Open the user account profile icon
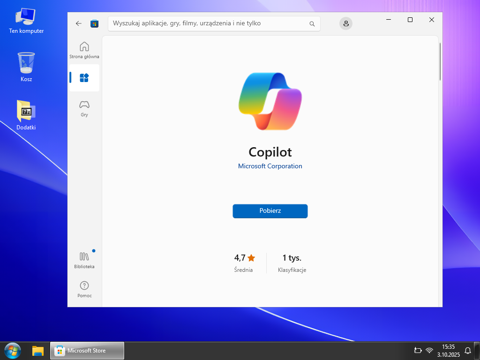This screenshot has height=360, width=480. (346, 23)
